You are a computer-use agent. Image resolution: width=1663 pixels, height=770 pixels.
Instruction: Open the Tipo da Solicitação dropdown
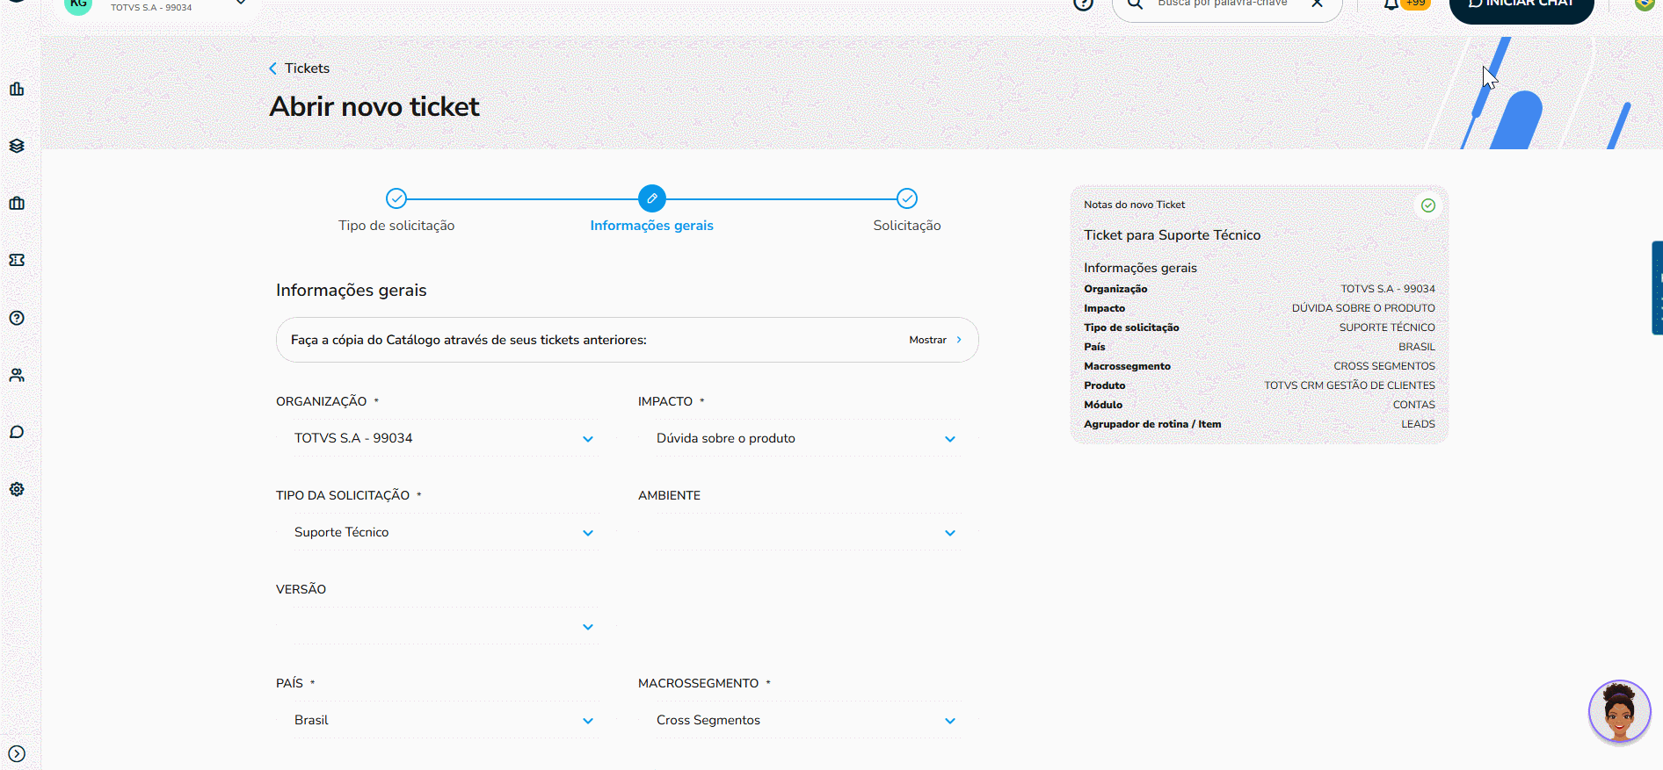[x=445, y=532]
